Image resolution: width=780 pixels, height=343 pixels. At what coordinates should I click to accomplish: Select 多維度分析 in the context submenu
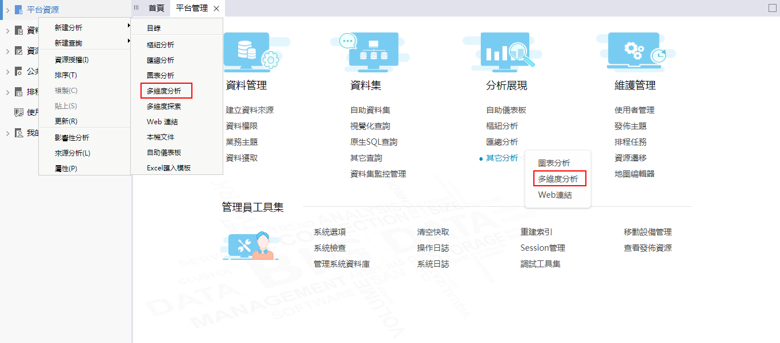[x=164, y=91]
